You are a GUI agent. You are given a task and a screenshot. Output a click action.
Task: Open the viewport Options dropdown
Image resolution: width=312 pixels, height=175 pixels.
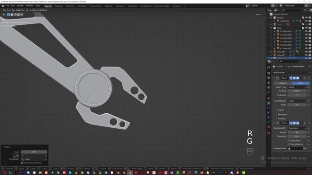coord(259,15)
